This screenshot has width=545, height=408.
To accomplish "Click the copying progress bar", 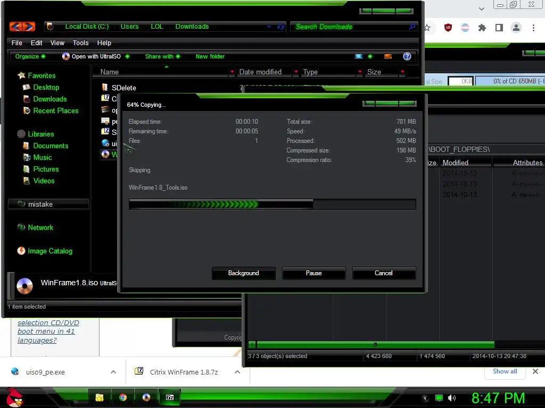I will 272,205.
